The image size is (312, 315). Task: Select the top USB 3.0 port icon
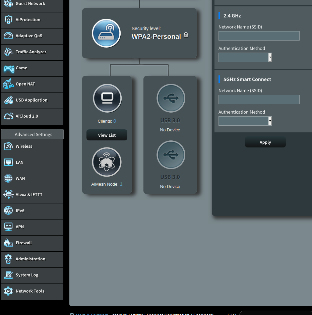pyautogui.click(x=171, y=98)
